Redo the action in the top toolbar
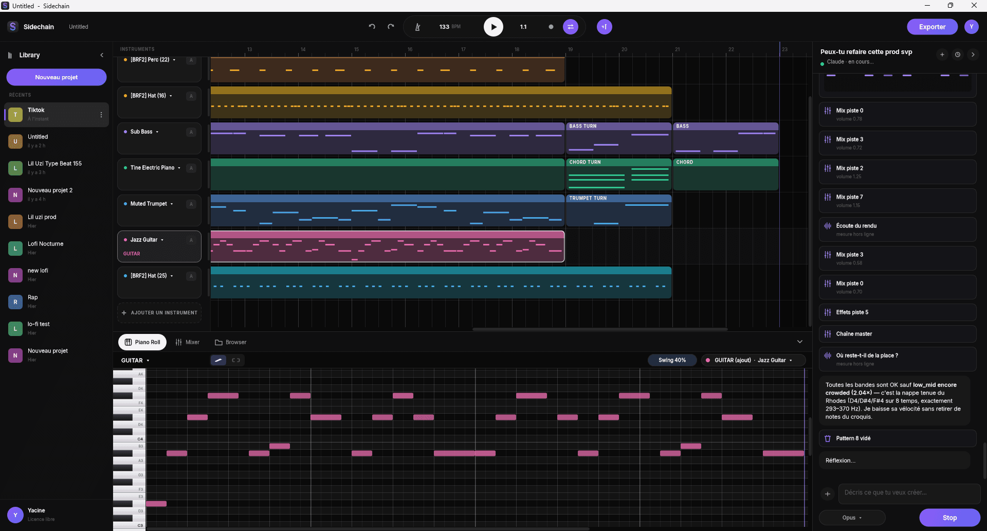The height and width of the screenshot is (531, 987). 391,27
